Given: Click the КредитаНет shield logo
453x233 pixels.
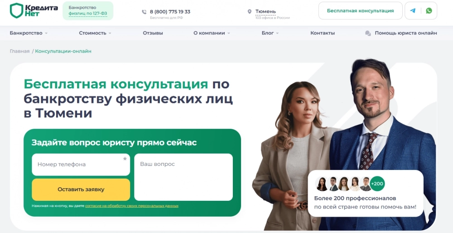Looking at the screenshot, I should (x=34, y=11).
